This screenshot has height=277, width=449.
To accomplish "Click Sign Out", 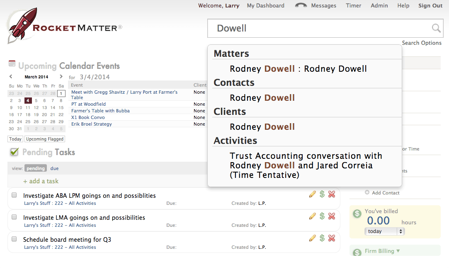I will pos(430,5).
